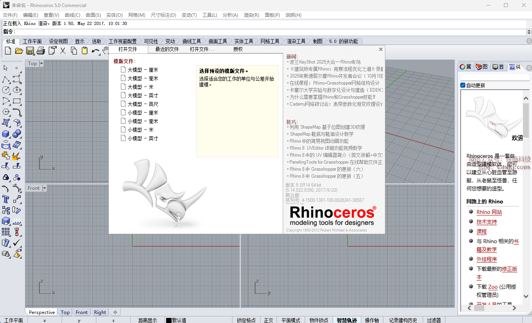Open the Rhino 网站 link
This screenshot has width=532, height=323.
tap(489, 212)
